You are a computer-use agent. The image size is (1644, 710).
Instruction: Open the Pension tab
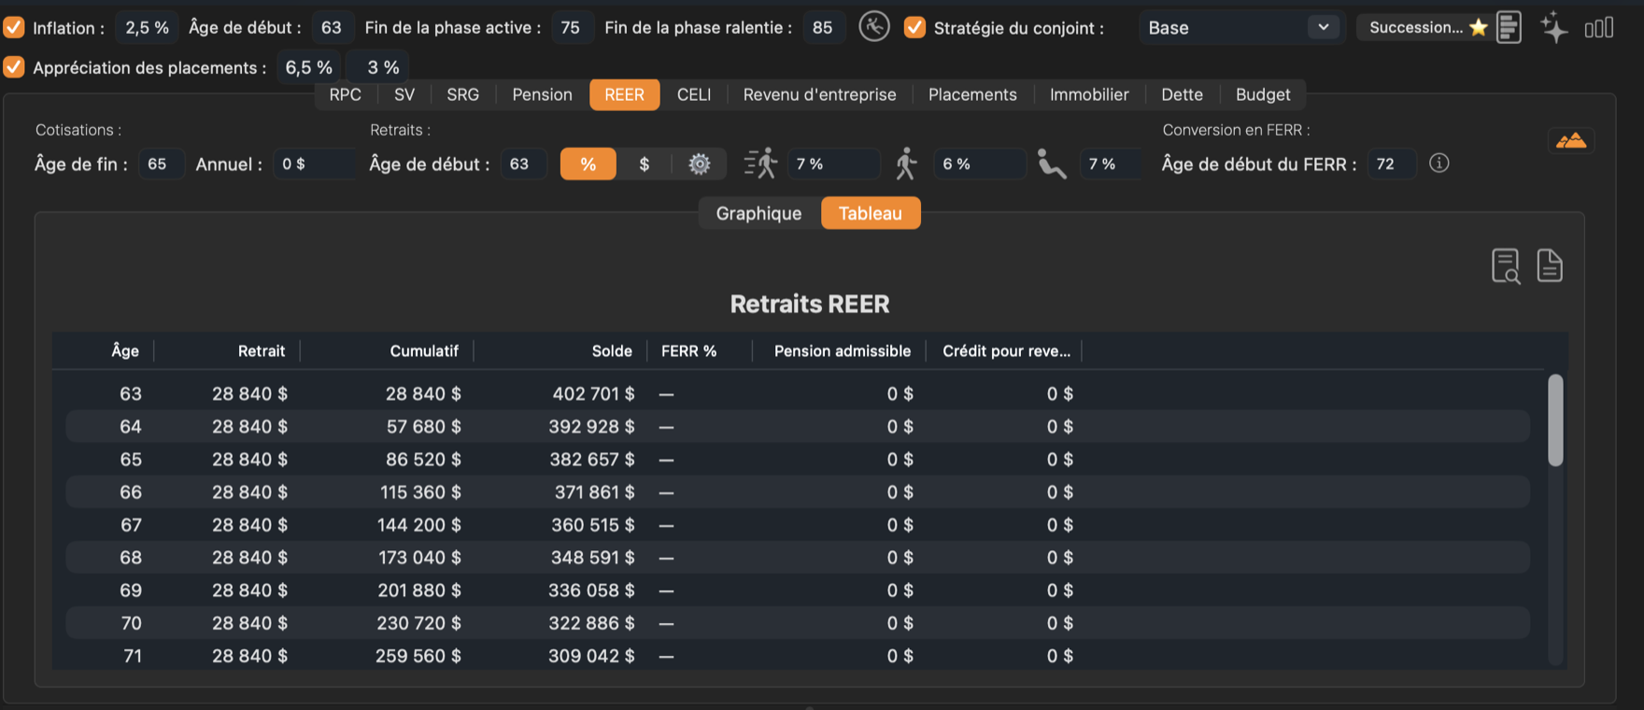[x=542, y=94]
